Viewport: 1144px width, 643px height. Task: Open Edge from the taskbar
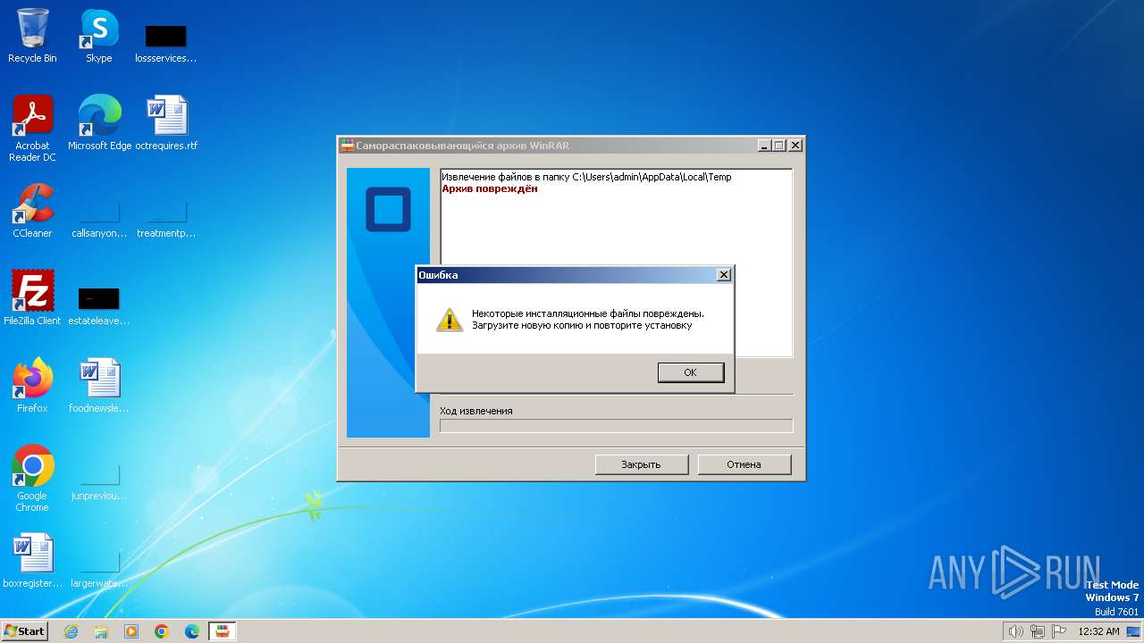[x=192, y=631]
